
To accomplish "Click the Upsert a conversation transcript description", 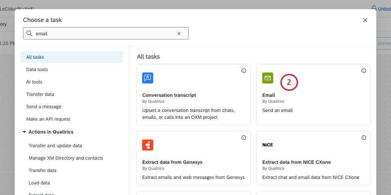I will pyautogui.click(x=189, y=114).
